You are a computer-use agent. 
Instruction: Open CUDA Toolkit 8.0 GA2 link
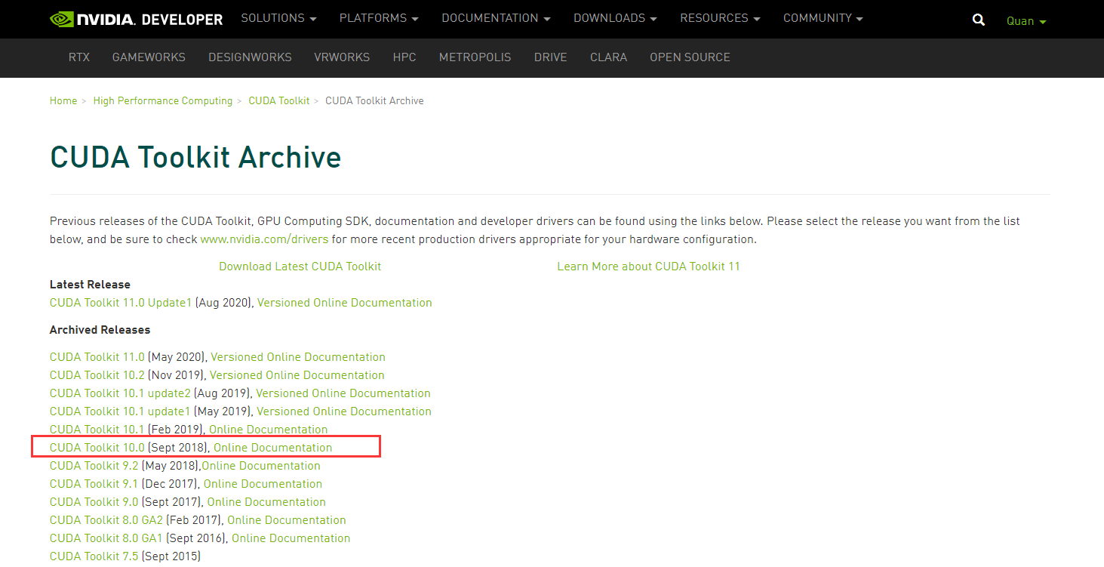(106, 520)
